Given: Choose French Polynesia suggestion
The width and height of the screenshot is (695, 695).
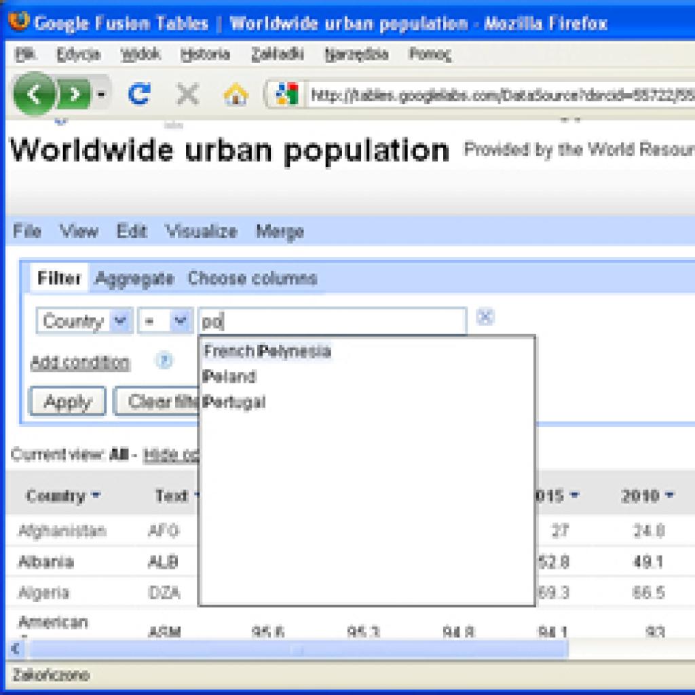Looking at the screenshot, I should (267, 351).
